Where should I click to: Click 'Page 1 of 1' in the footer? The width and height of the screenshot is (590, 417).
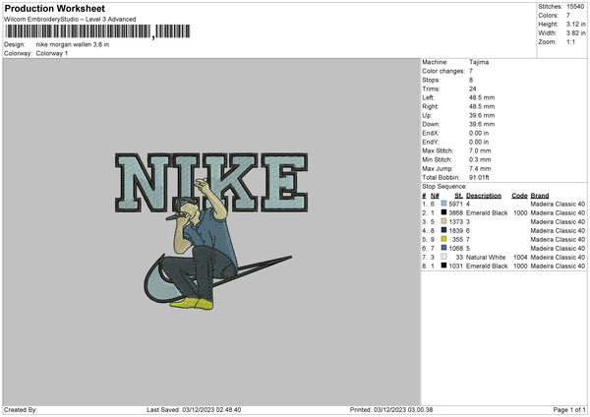(569, 409)
